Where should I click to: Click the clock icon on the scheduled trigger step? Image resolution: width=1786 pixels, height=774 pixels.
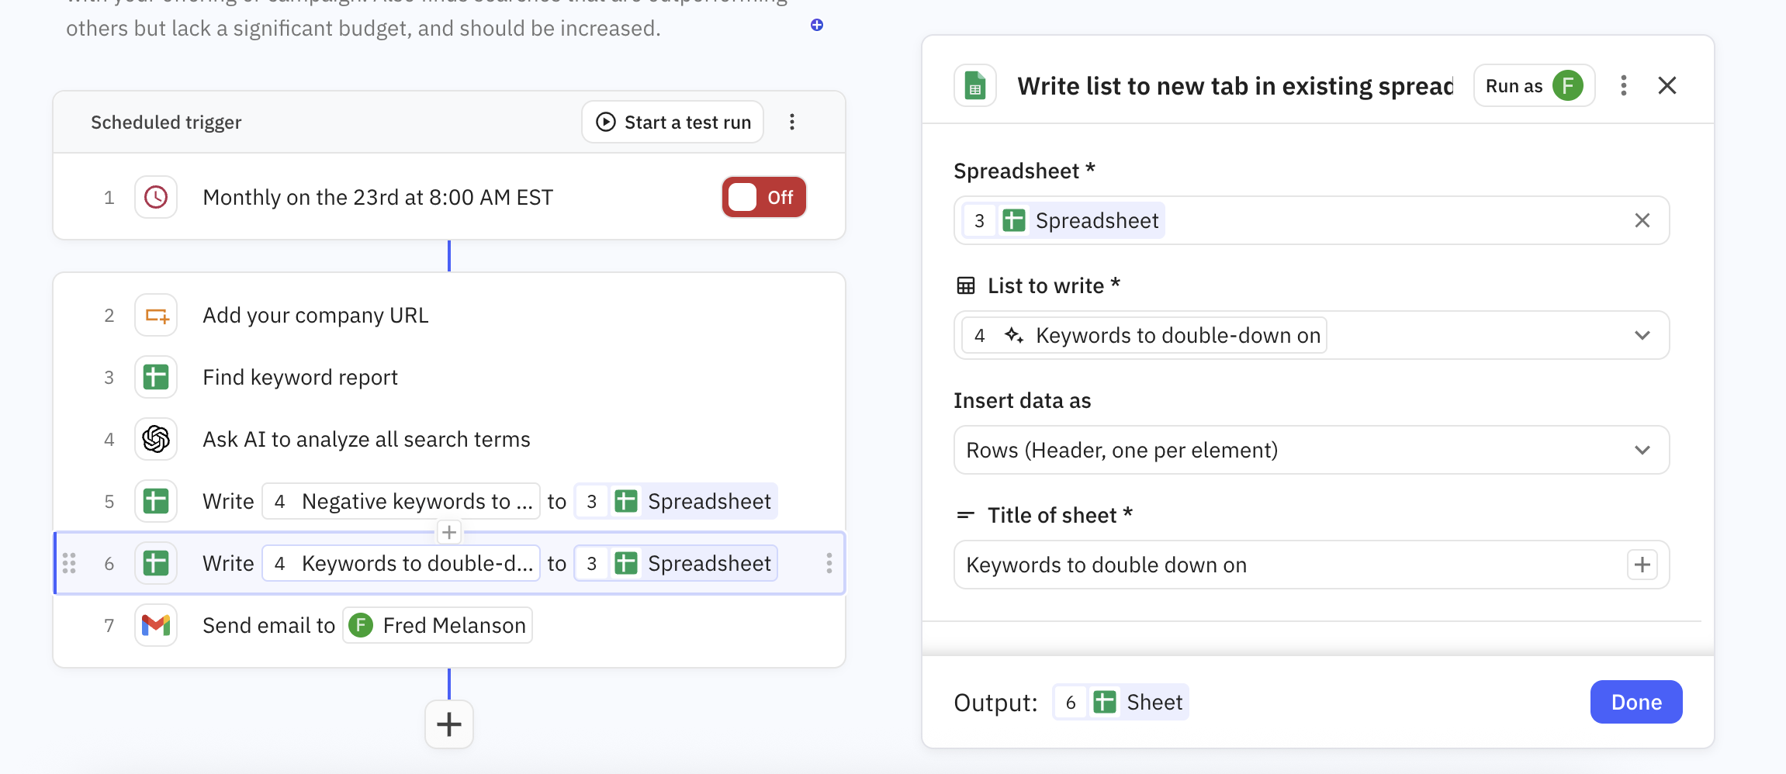click(156, 197)
